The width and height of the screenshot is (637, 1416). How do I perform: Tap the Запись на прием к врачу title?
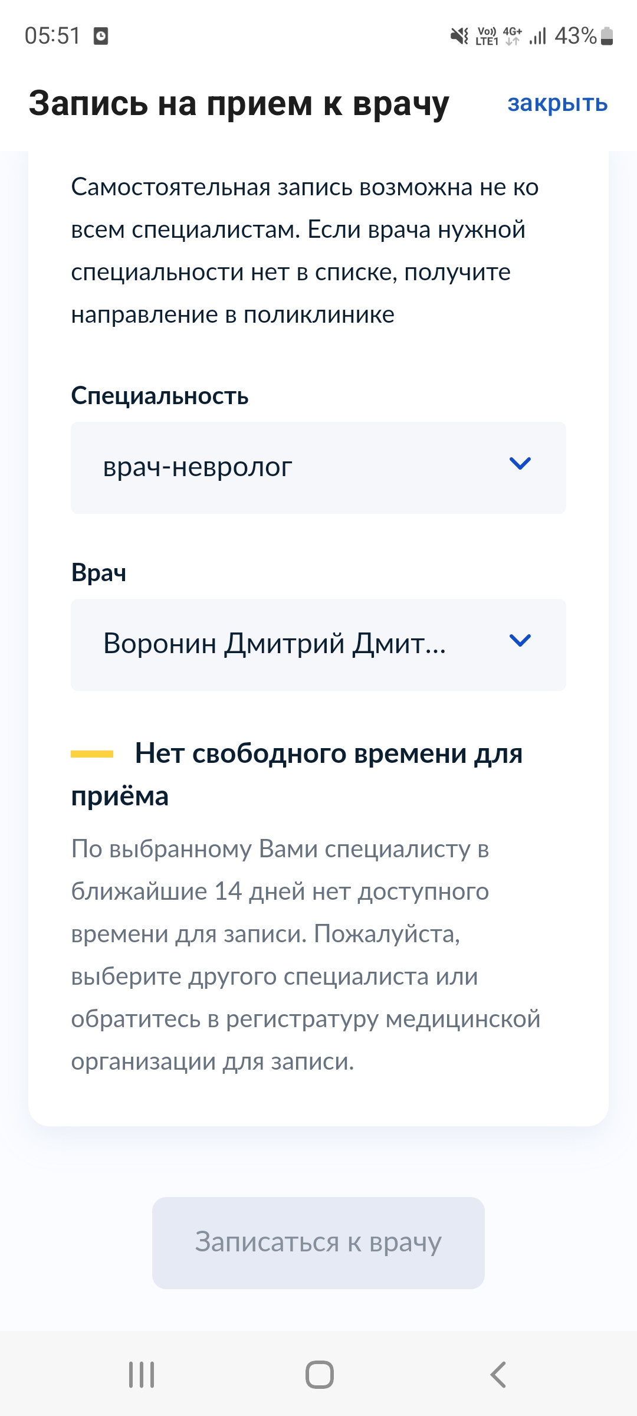click(239, 103)
